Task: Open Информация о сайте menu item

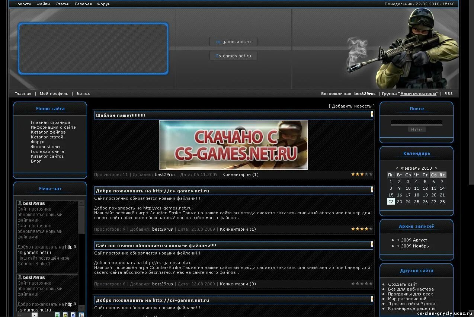Action: click(53, 127)
